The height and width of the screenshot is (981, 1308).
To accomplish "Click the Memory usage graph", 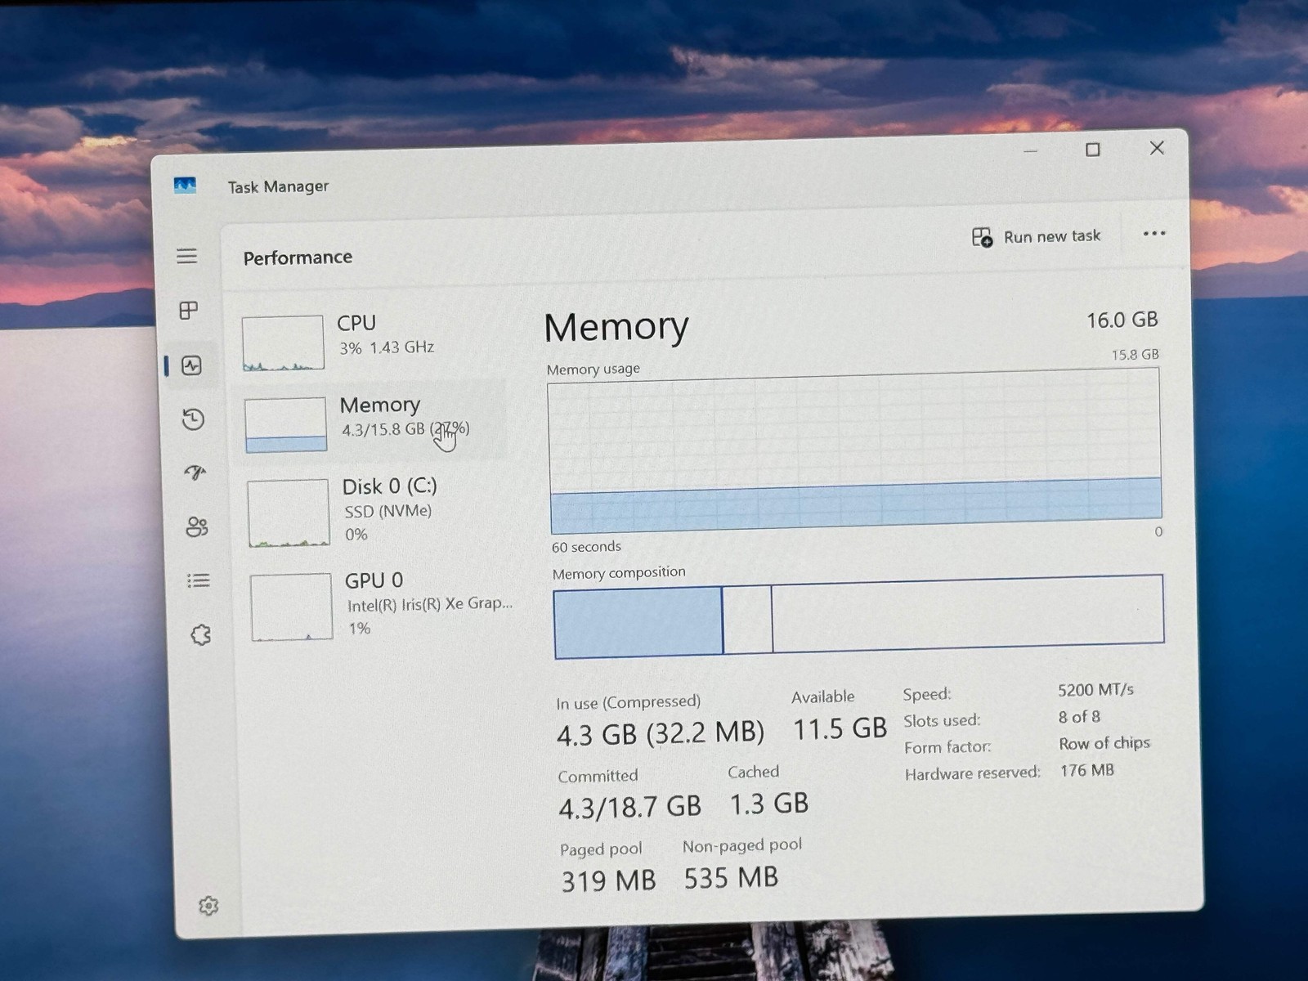I will pyautogui.click(x=855, y=450).
